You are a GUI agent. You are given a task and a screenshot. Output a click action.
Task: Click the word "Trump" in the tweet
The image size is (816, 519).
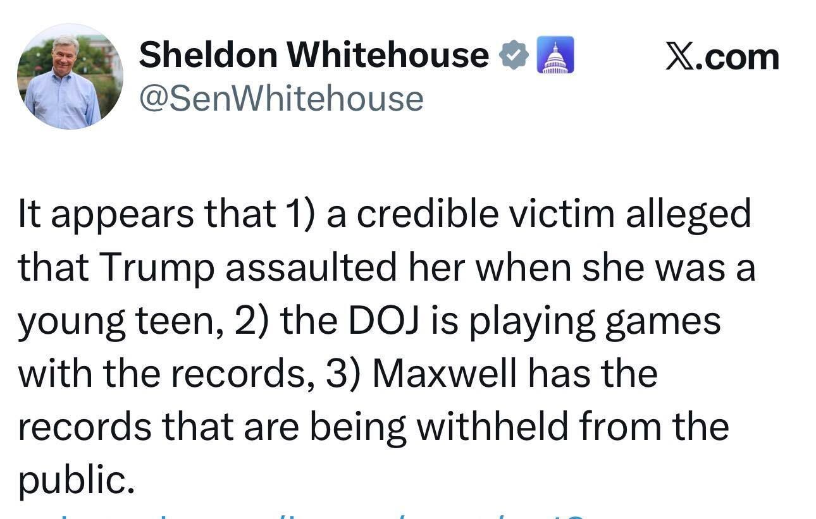[x=157, y=269]
